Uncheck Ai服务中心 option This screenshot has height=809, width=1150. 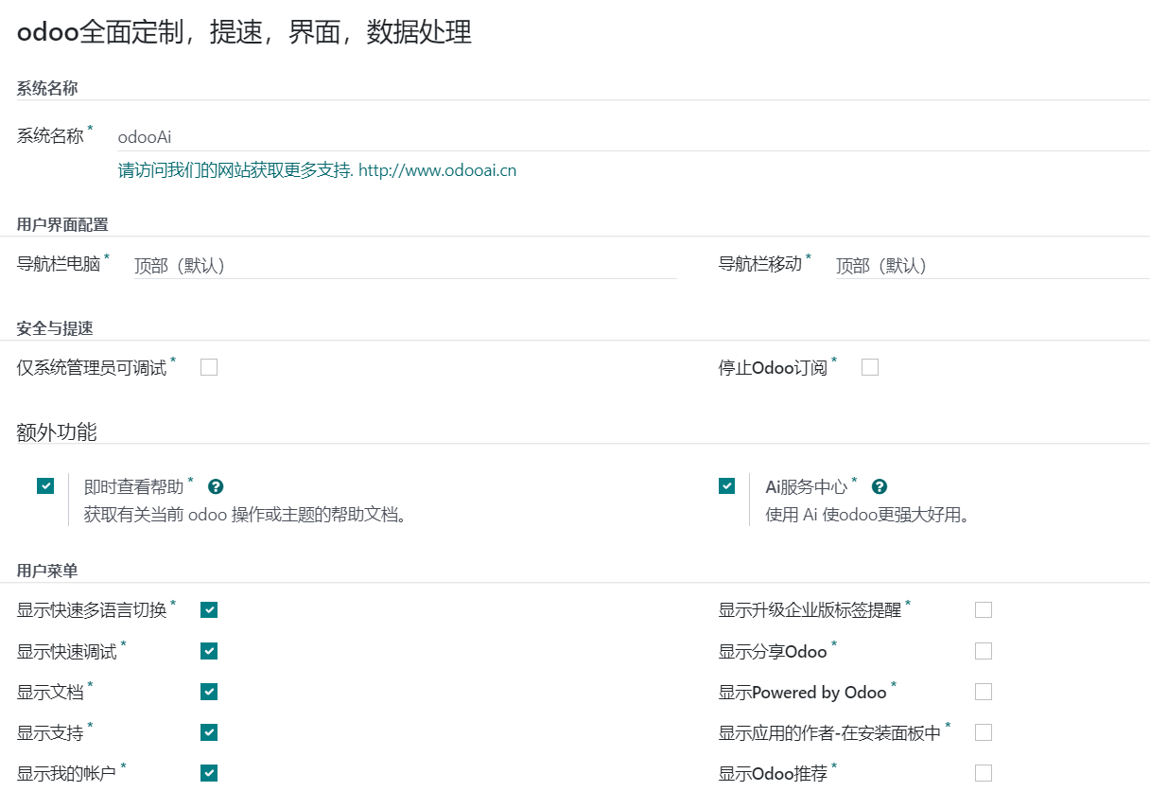[x=726, y=485]
